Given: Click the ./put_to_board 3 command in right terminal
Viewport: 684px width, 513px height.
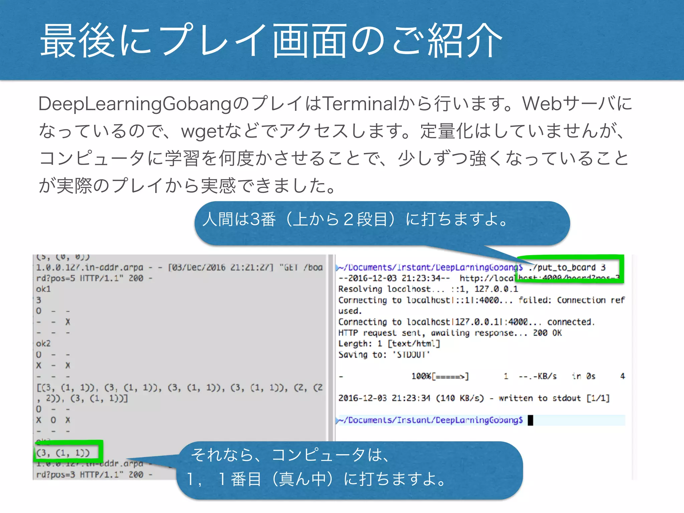Looking at the screenshot, I should [567, 267].
